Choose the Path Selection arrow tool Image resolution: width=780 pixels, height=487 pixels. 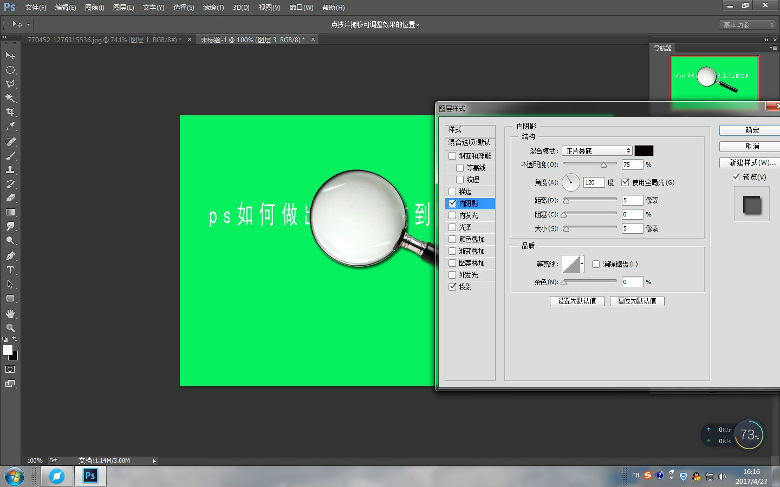point(10,284)
